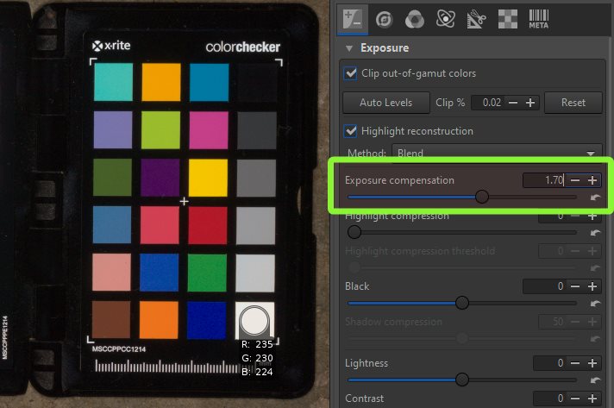Click the Black value field
The width and height of the screenshot is (614, 408).
[543, 286]
